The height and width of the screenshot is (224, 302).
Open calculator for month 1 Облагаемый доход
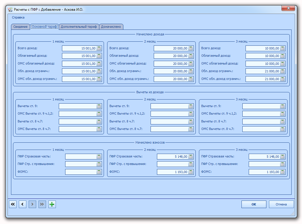coord(99,56)
